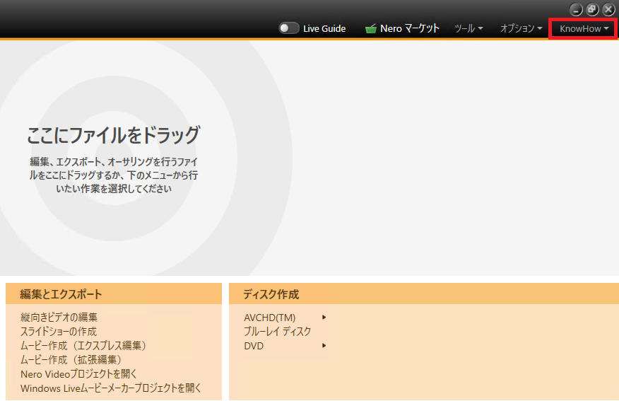Restore the Nero Video window size
This screenshot has width=619, height=401.
pyautogui.click(x=592, y=9)
